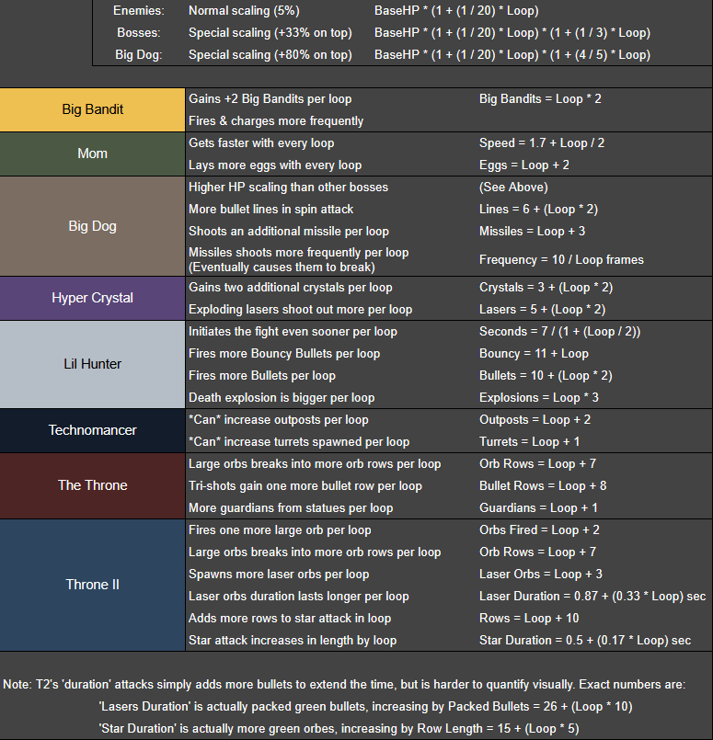The image size is (713, 740).
Task: Click 'Death explosion is bigger per loop'
Action: click(x=282, y=398)
